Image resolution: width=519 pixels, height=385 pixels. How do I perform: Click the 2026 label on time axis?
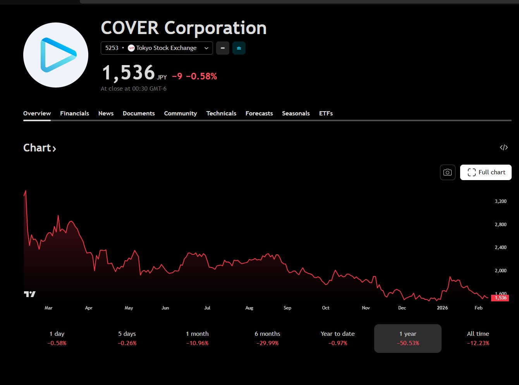442,308
